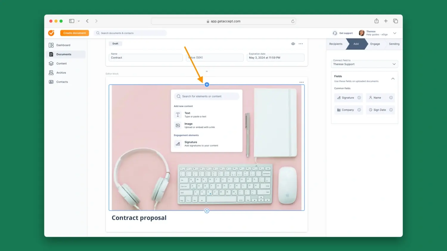Open the Contacts section in sidebar

(62, 82)
